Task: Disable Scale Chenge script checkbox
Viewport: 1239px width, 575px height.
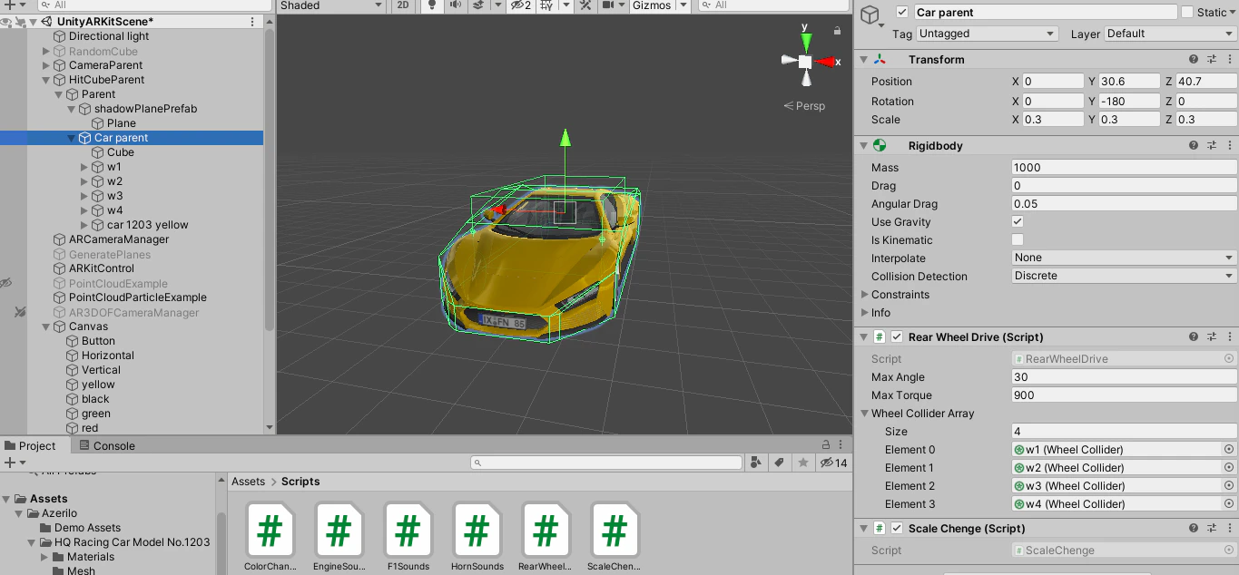Action: [x=897, y=529]
